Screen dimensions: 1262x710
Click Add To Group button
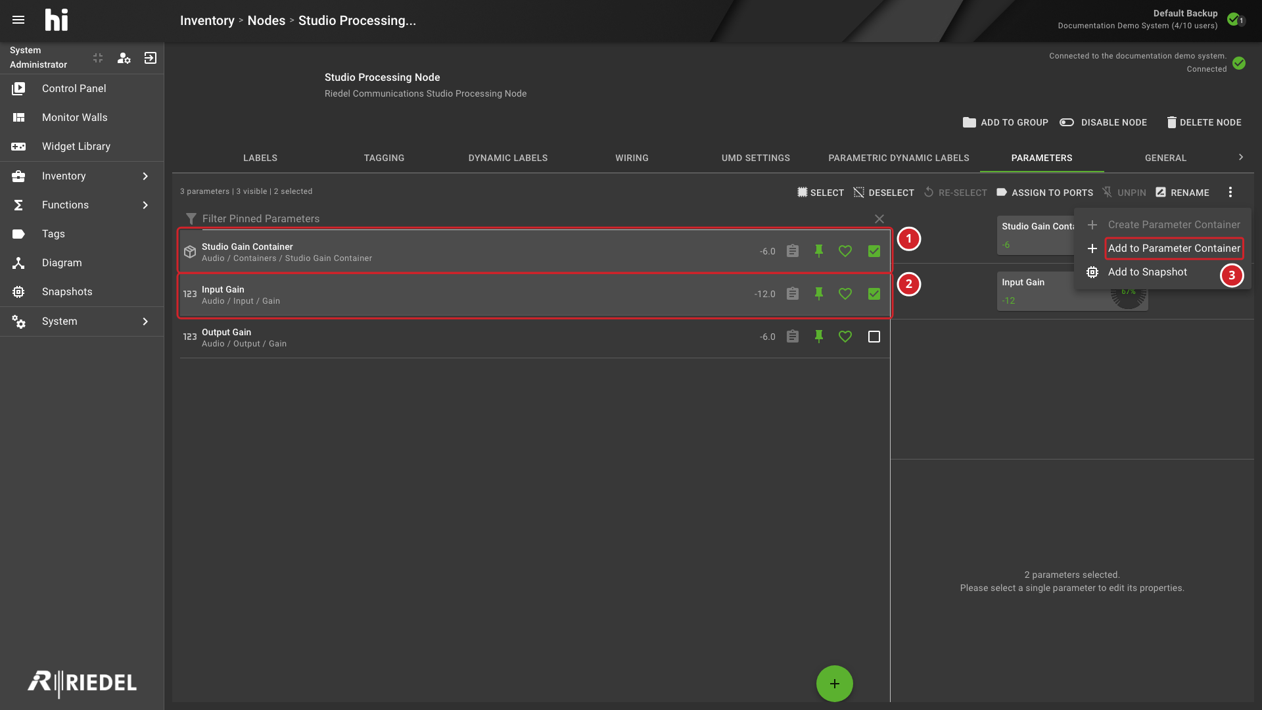pyautogui.click(x=1006, y=122)
